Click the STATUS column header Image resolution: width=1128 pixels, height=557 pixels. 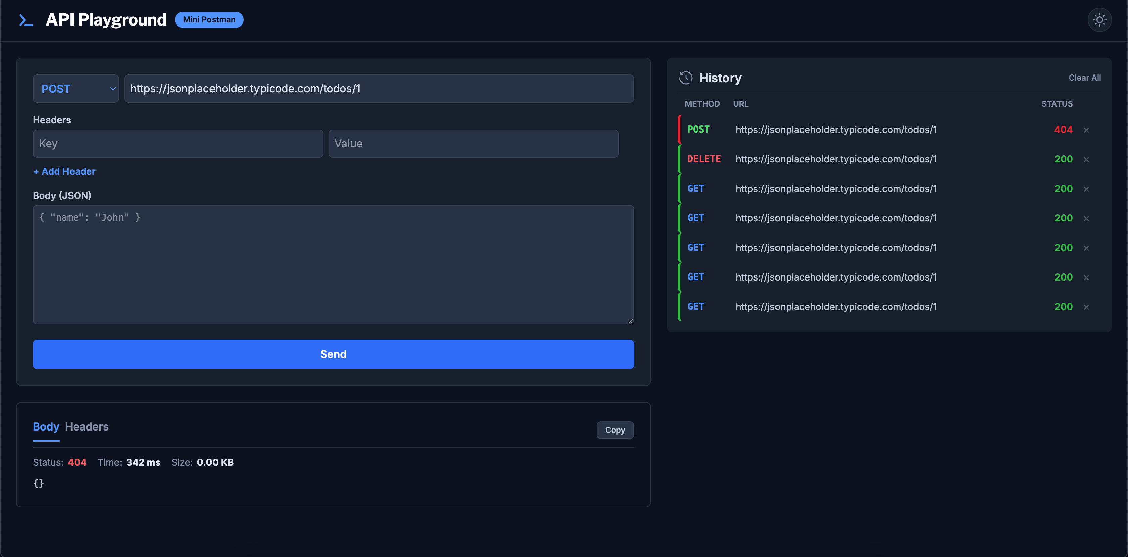coord(1056,104)
